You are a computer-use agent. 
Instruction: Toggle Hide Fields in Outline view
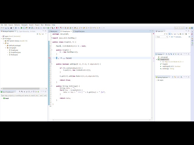[171, 54]
